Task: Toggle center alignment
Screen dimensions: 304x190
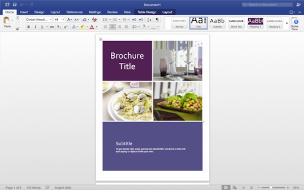Action: click(112, 27)
